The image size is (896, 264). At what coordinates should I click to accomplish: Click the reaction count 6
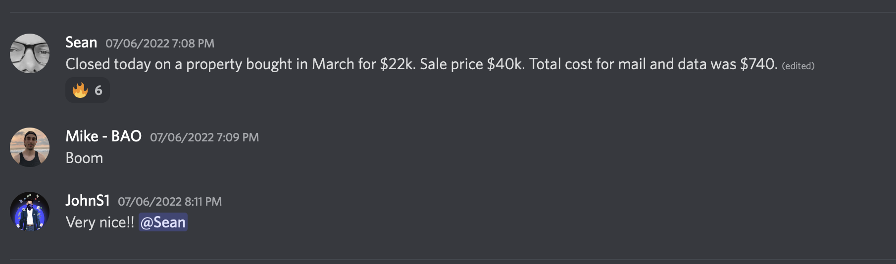(99, 90)
